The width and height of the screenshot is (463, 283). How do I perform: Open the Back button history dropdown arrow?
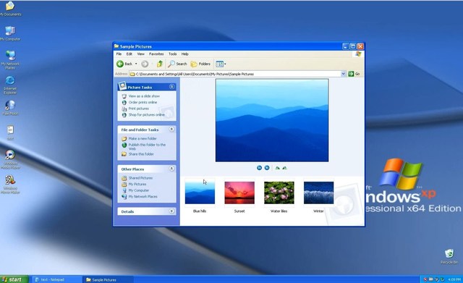[x=136, y=64]
